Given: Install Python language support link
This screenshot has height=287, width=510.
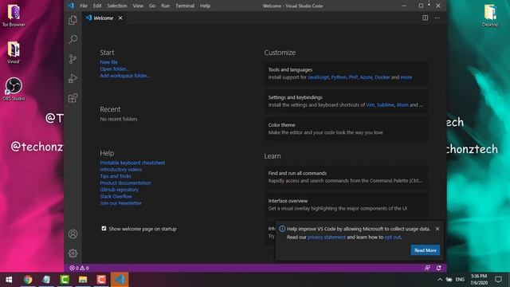Looking at the screenshot, I should [x=339, y=77].
